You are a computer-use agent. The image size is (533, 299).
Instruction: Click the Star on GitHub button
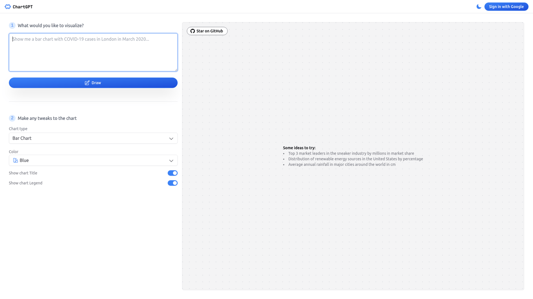point(207,31)
